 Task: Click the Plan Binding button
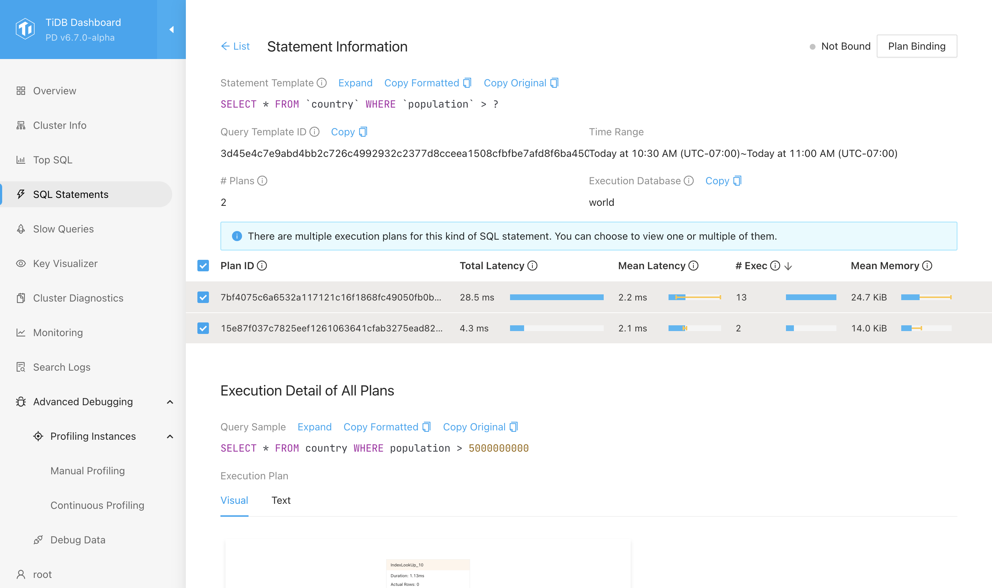click(x=916, y=46)
